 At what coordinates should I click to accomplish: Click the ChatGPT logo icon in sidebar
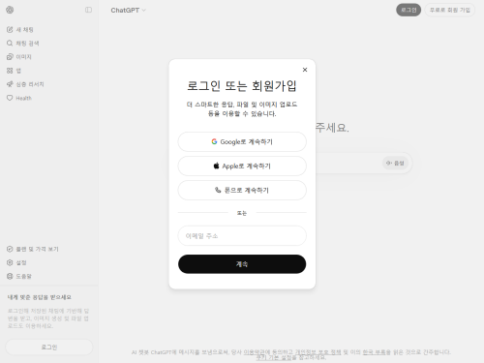[10, 10]
